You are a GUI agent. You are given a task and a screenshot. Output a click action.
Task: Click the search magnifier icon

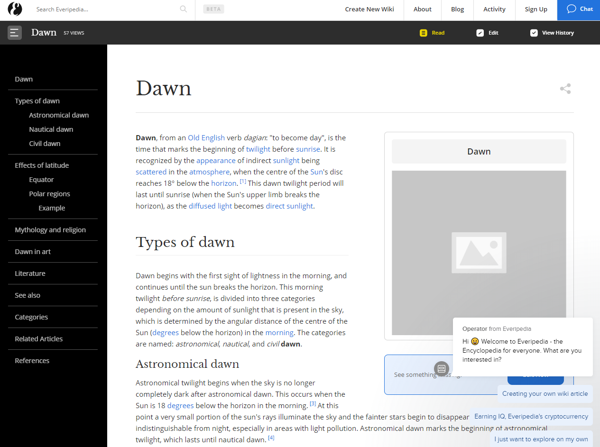pyautogui.click(x=184, y=9)
